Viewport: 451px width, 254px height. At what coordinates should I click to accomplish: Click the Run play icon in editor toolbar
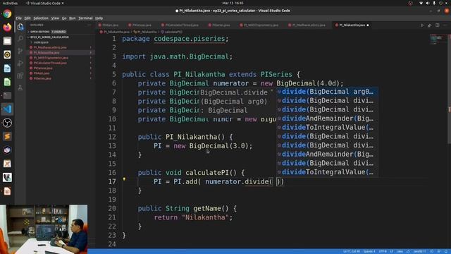coord(422,25)
